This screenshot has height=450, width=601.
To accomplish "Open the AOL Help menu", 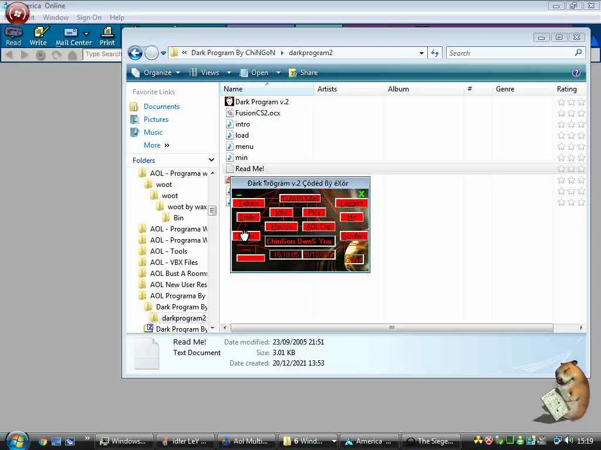I will click(x=117, y=18).
